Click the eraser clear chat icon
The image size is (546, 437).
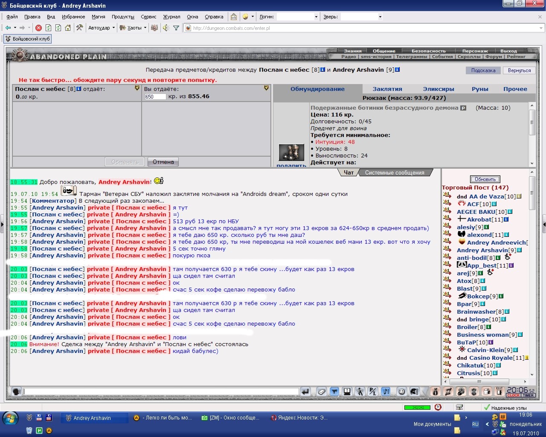coord(322,391)
